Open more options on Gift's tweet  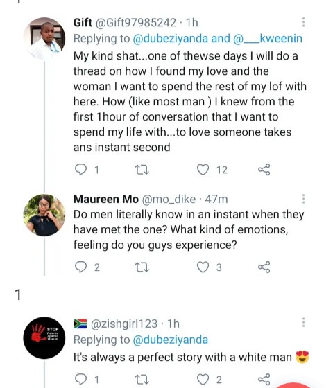(304, 22)
